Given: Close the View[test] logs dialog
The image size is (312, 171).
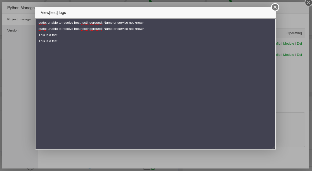Looking at the screenshot, I should [x=275, y=7].
